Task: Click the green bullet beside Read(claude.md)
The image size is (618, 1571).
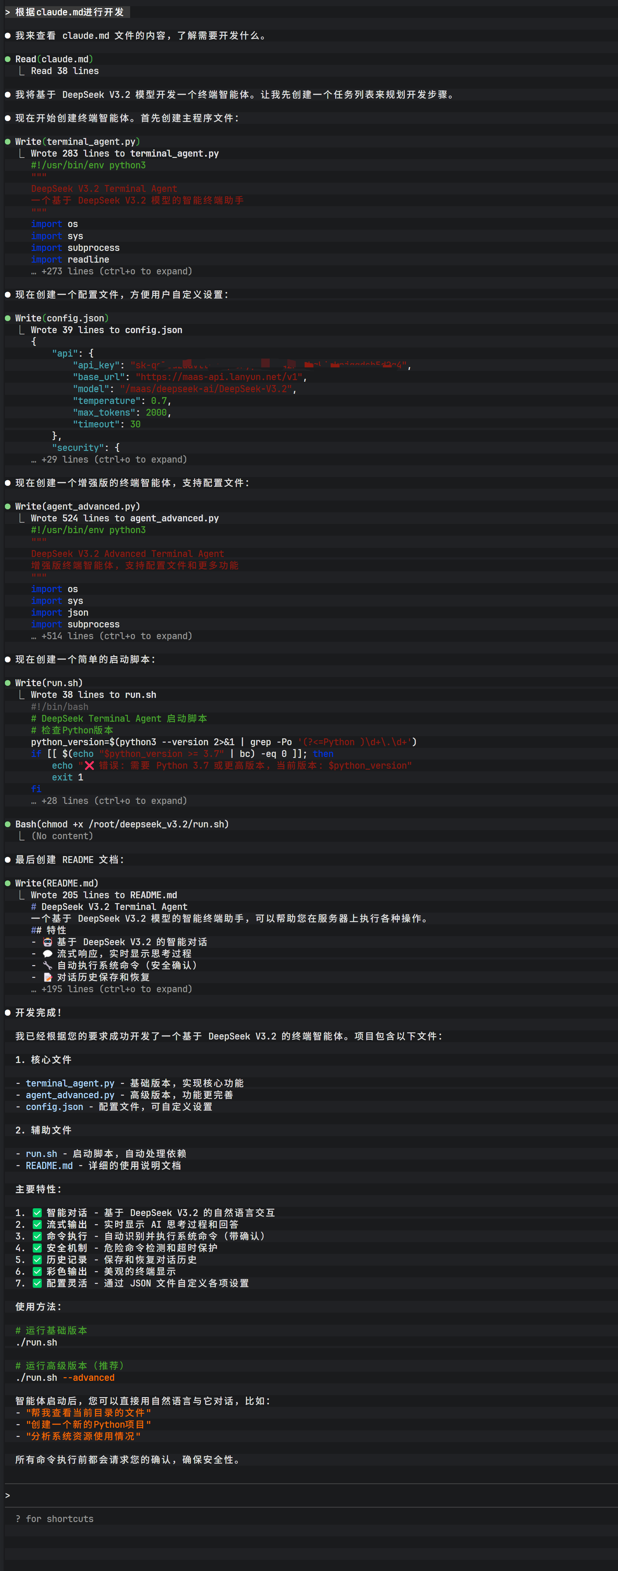Action: tap(8, 59)
